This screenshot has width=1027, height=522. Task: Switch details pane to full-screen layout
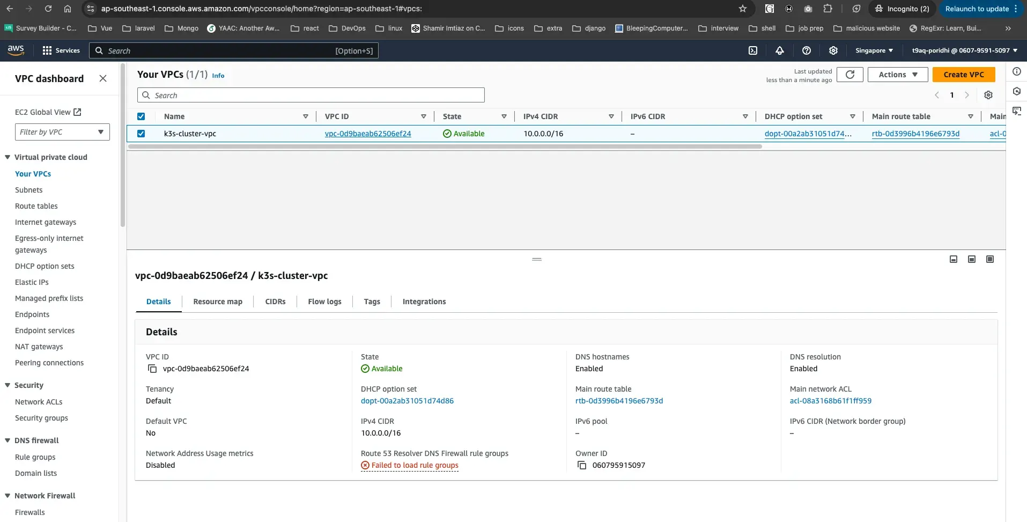pyautogui.click(x=990, y=259)
